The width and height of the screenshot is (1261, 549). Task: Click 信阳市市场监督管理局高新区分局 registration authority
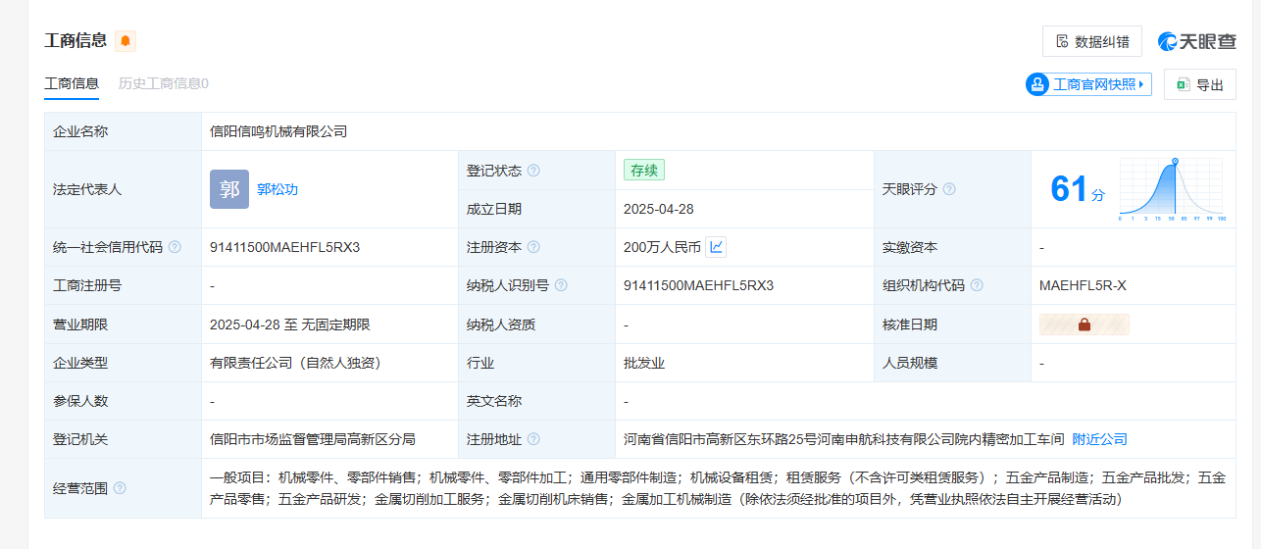[x=313, y=439]
